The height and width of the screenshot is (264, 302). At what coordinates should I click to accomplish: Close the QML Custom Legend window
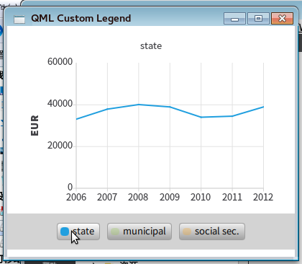coord(282,19)
